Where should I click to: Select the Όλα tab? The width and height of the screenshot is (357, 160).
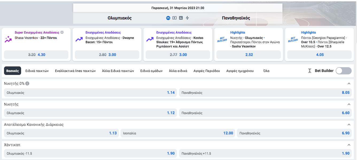click(x=266, y=71)
